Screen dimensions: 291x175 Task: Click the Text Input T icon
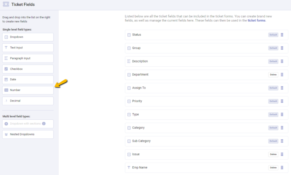(x=6, y=48)
